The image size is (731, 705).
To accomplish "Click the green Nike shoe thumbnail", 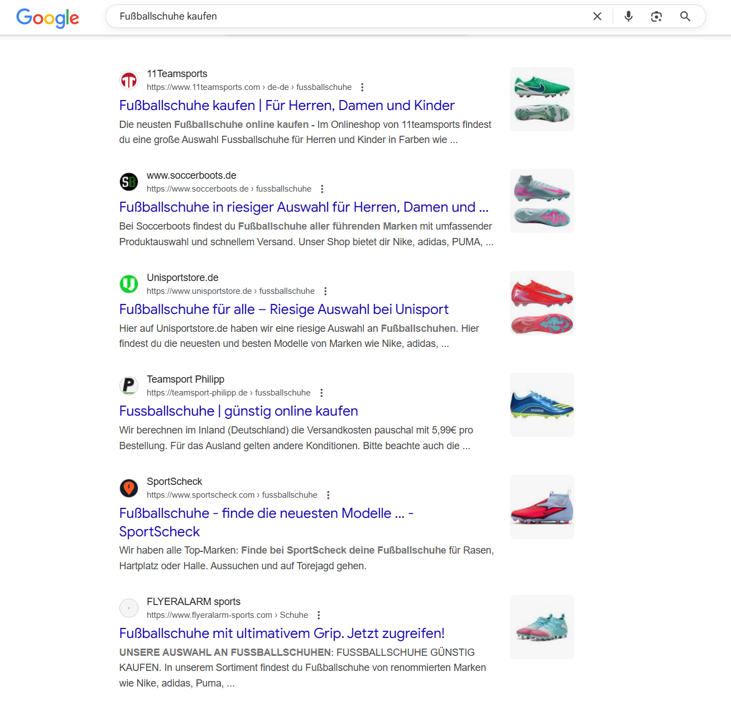I will [542, 99].
